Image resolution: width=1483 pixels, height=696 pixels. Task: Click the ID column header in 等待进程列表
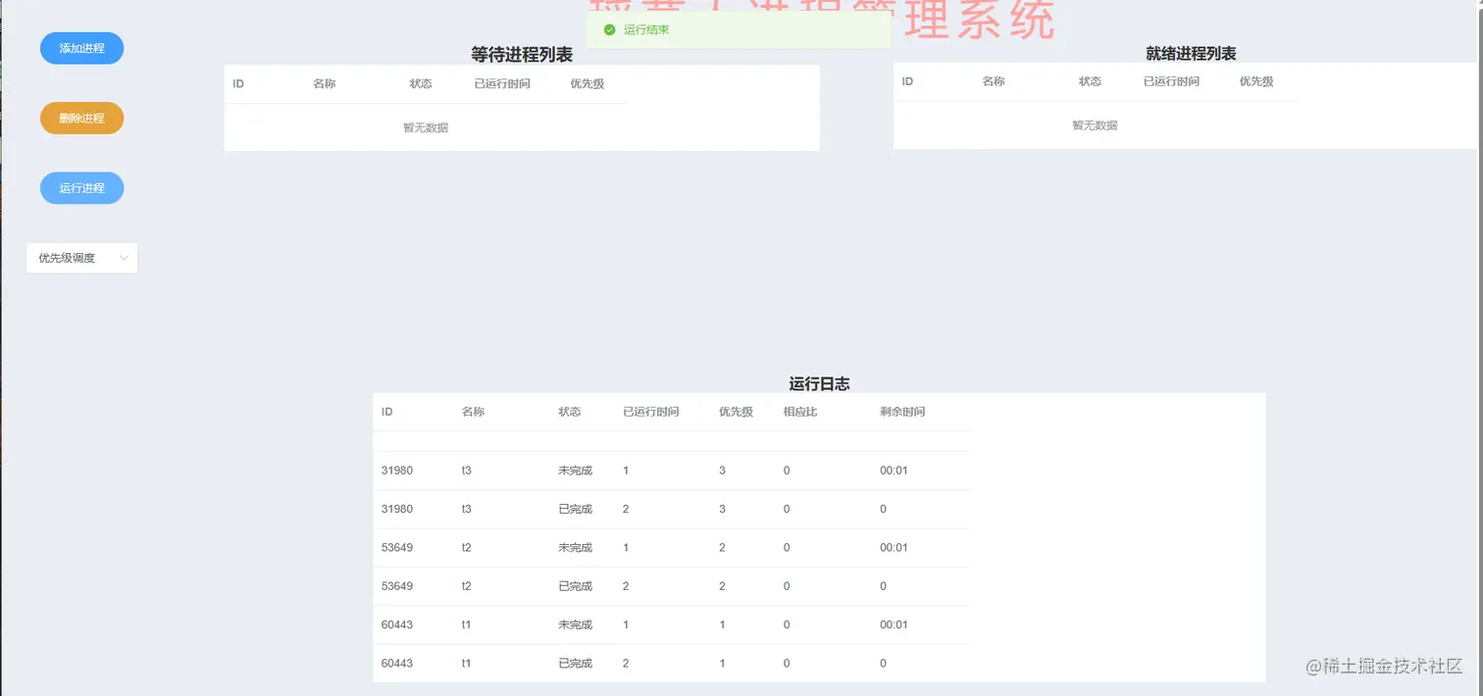click(238, 83)
